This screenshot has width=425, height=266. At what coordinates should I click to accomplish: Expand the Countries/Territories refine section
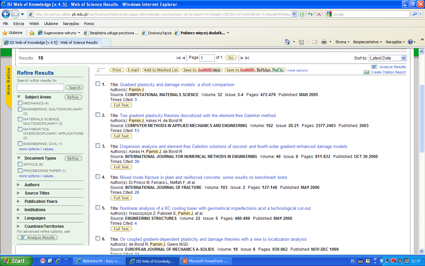[x=19, y=226]
